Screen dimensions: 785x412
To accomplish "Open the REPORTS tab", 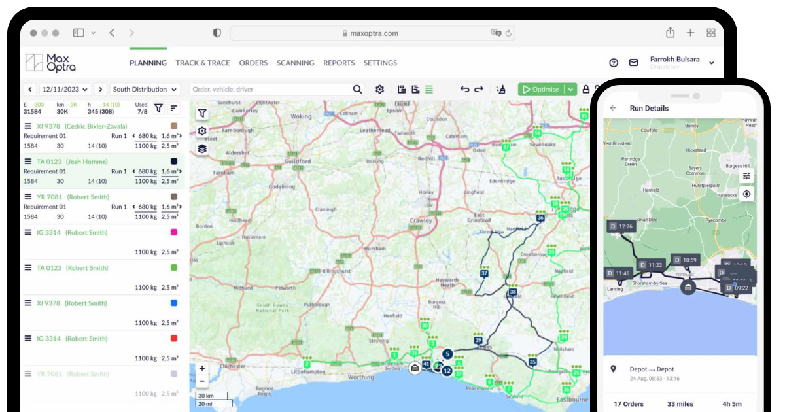I will [x=339, y=63].
